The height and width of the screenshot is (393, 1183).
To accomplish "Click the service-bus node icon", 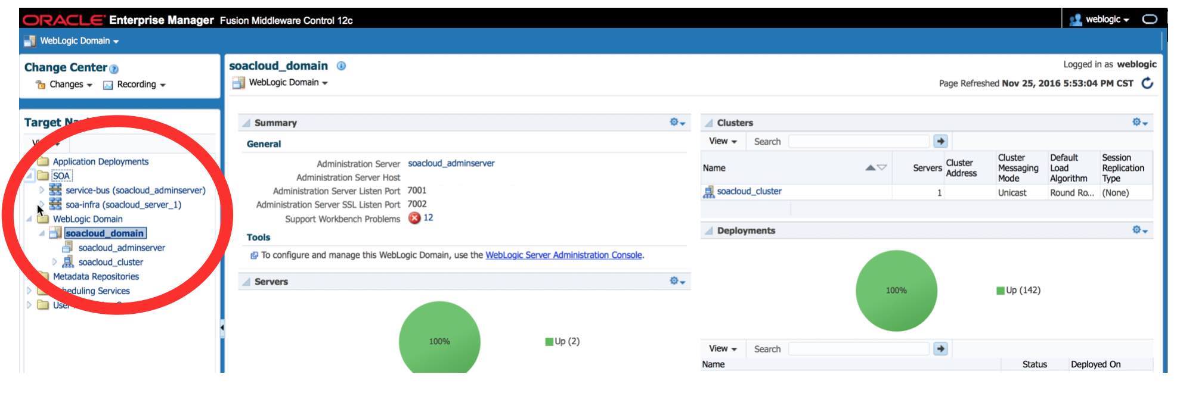I will [x=55, y=190].
